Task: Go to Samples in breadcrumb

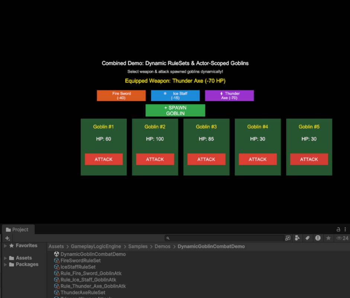Action: [x=138, y=246]
